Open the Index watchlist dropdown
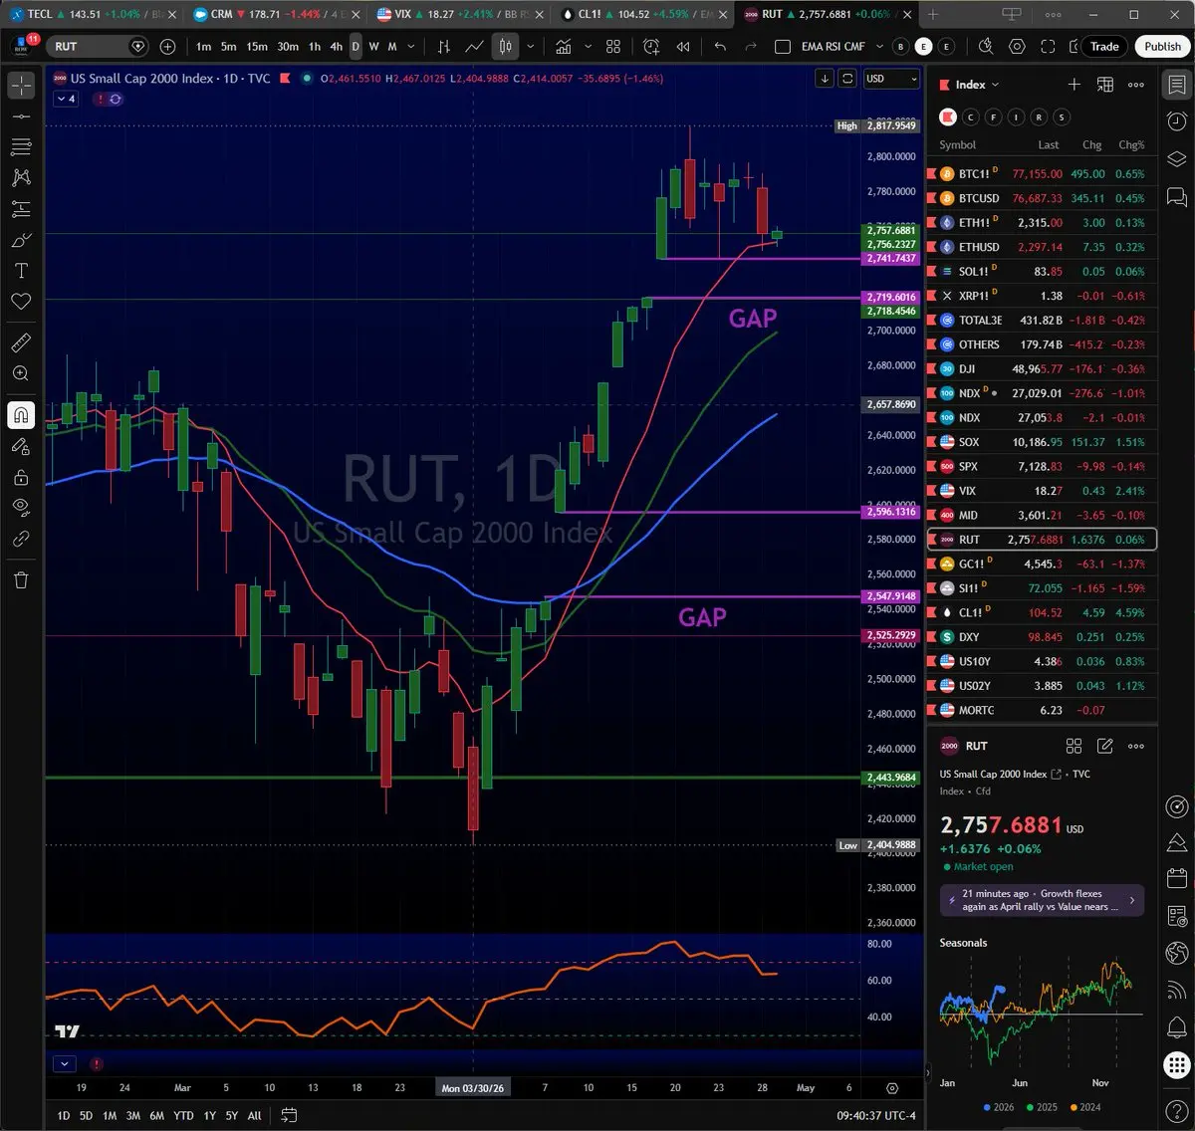1195x1131 pixels. [977, 85]
